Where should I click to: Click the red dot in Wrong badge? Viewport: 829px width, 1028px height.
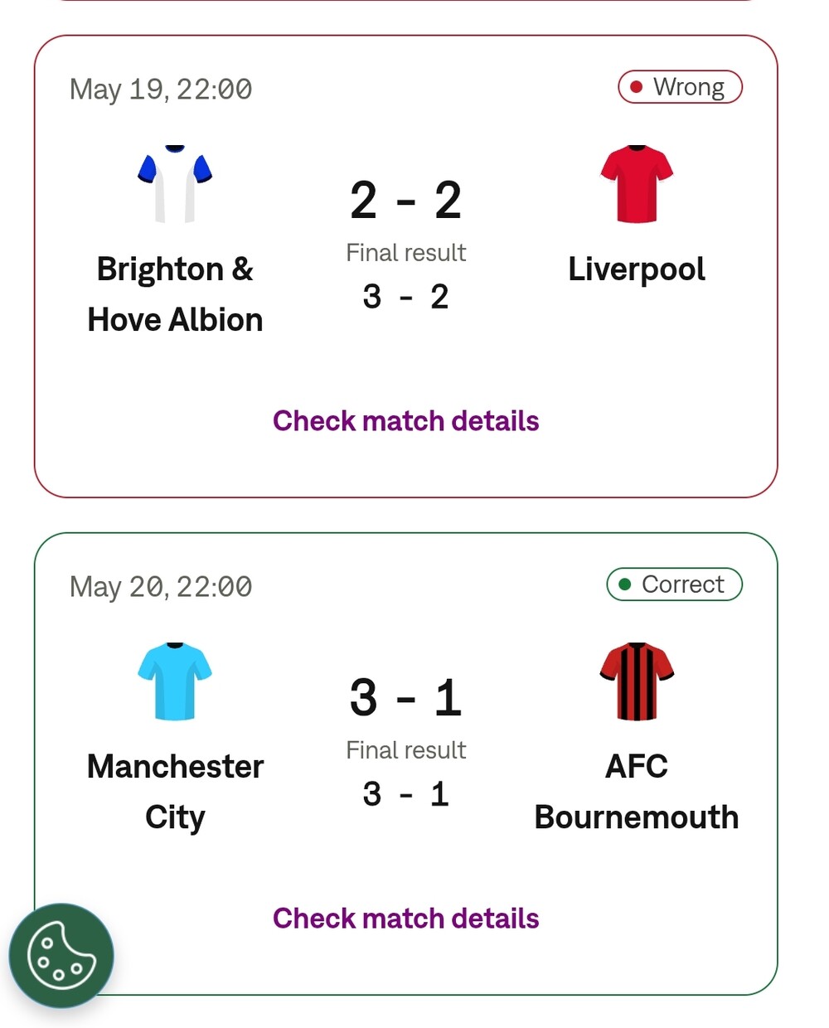pos(637,87)
